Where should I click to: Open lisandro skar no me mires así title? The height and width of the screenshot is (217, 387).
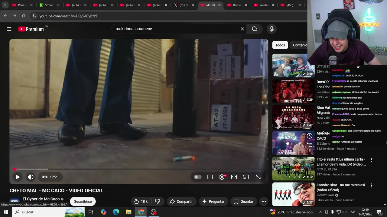tap(341, 187)
